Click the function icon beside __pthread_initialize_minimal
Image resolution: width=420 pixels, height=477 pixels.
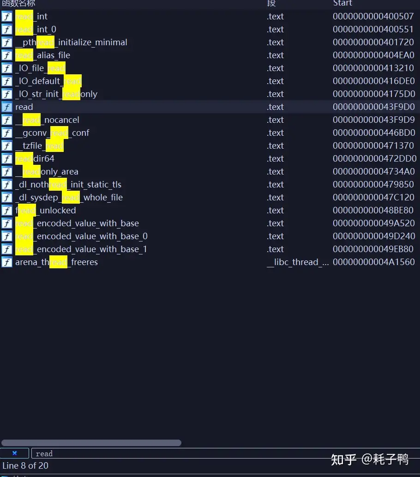(x=6, y=42)
